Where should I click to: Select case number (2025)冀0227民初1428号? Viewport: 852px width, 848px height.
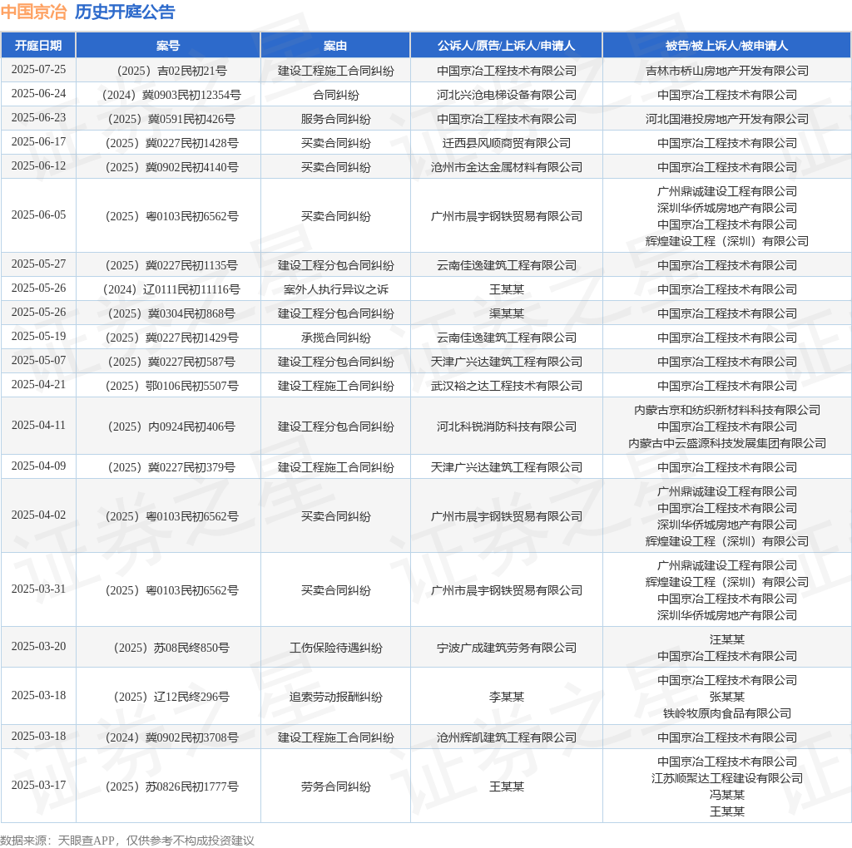click(171, 143)
